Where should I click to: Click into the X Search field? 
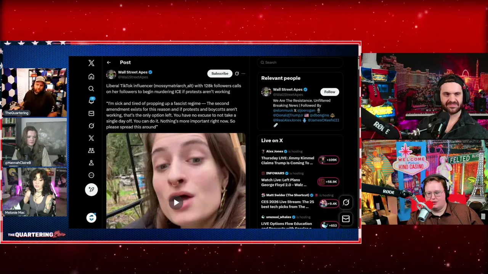pyautogui.click(x=300, y=62)
